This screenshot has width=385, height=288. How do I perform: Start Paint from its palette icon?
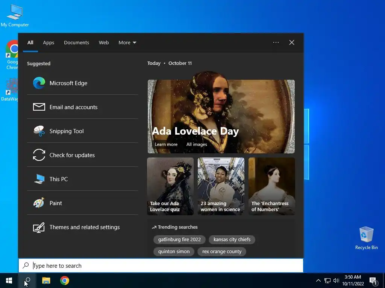(39, 203)
